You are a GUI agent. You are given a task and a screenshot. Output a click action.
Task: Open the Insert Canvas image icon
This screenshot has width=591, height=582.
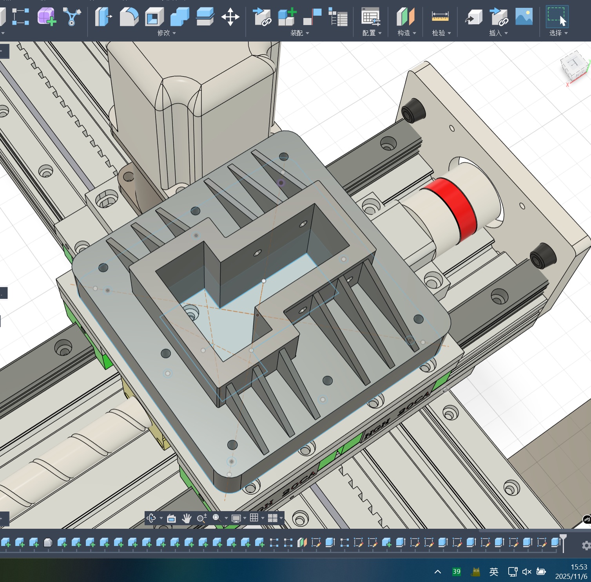[x=524, y=17]
